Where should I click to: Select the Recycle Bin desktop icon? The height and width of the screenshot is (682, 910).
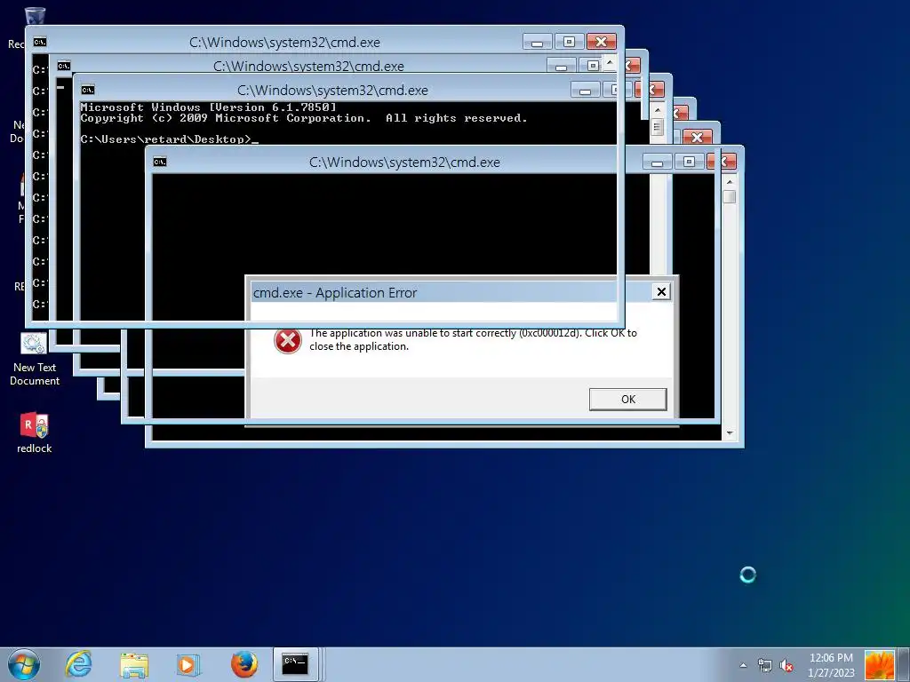(34, 16)
